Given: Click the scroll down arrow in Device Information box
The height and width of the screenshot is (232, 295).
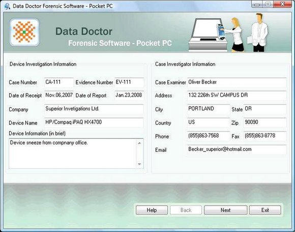Looking at the screenshot, I should [x=139, y=164].
